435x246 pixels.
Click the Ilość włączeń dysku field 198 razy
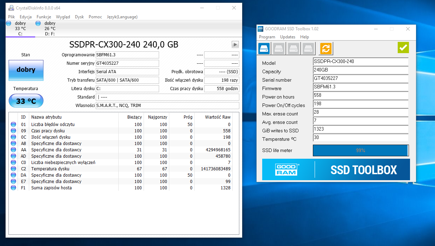[222, 80]
